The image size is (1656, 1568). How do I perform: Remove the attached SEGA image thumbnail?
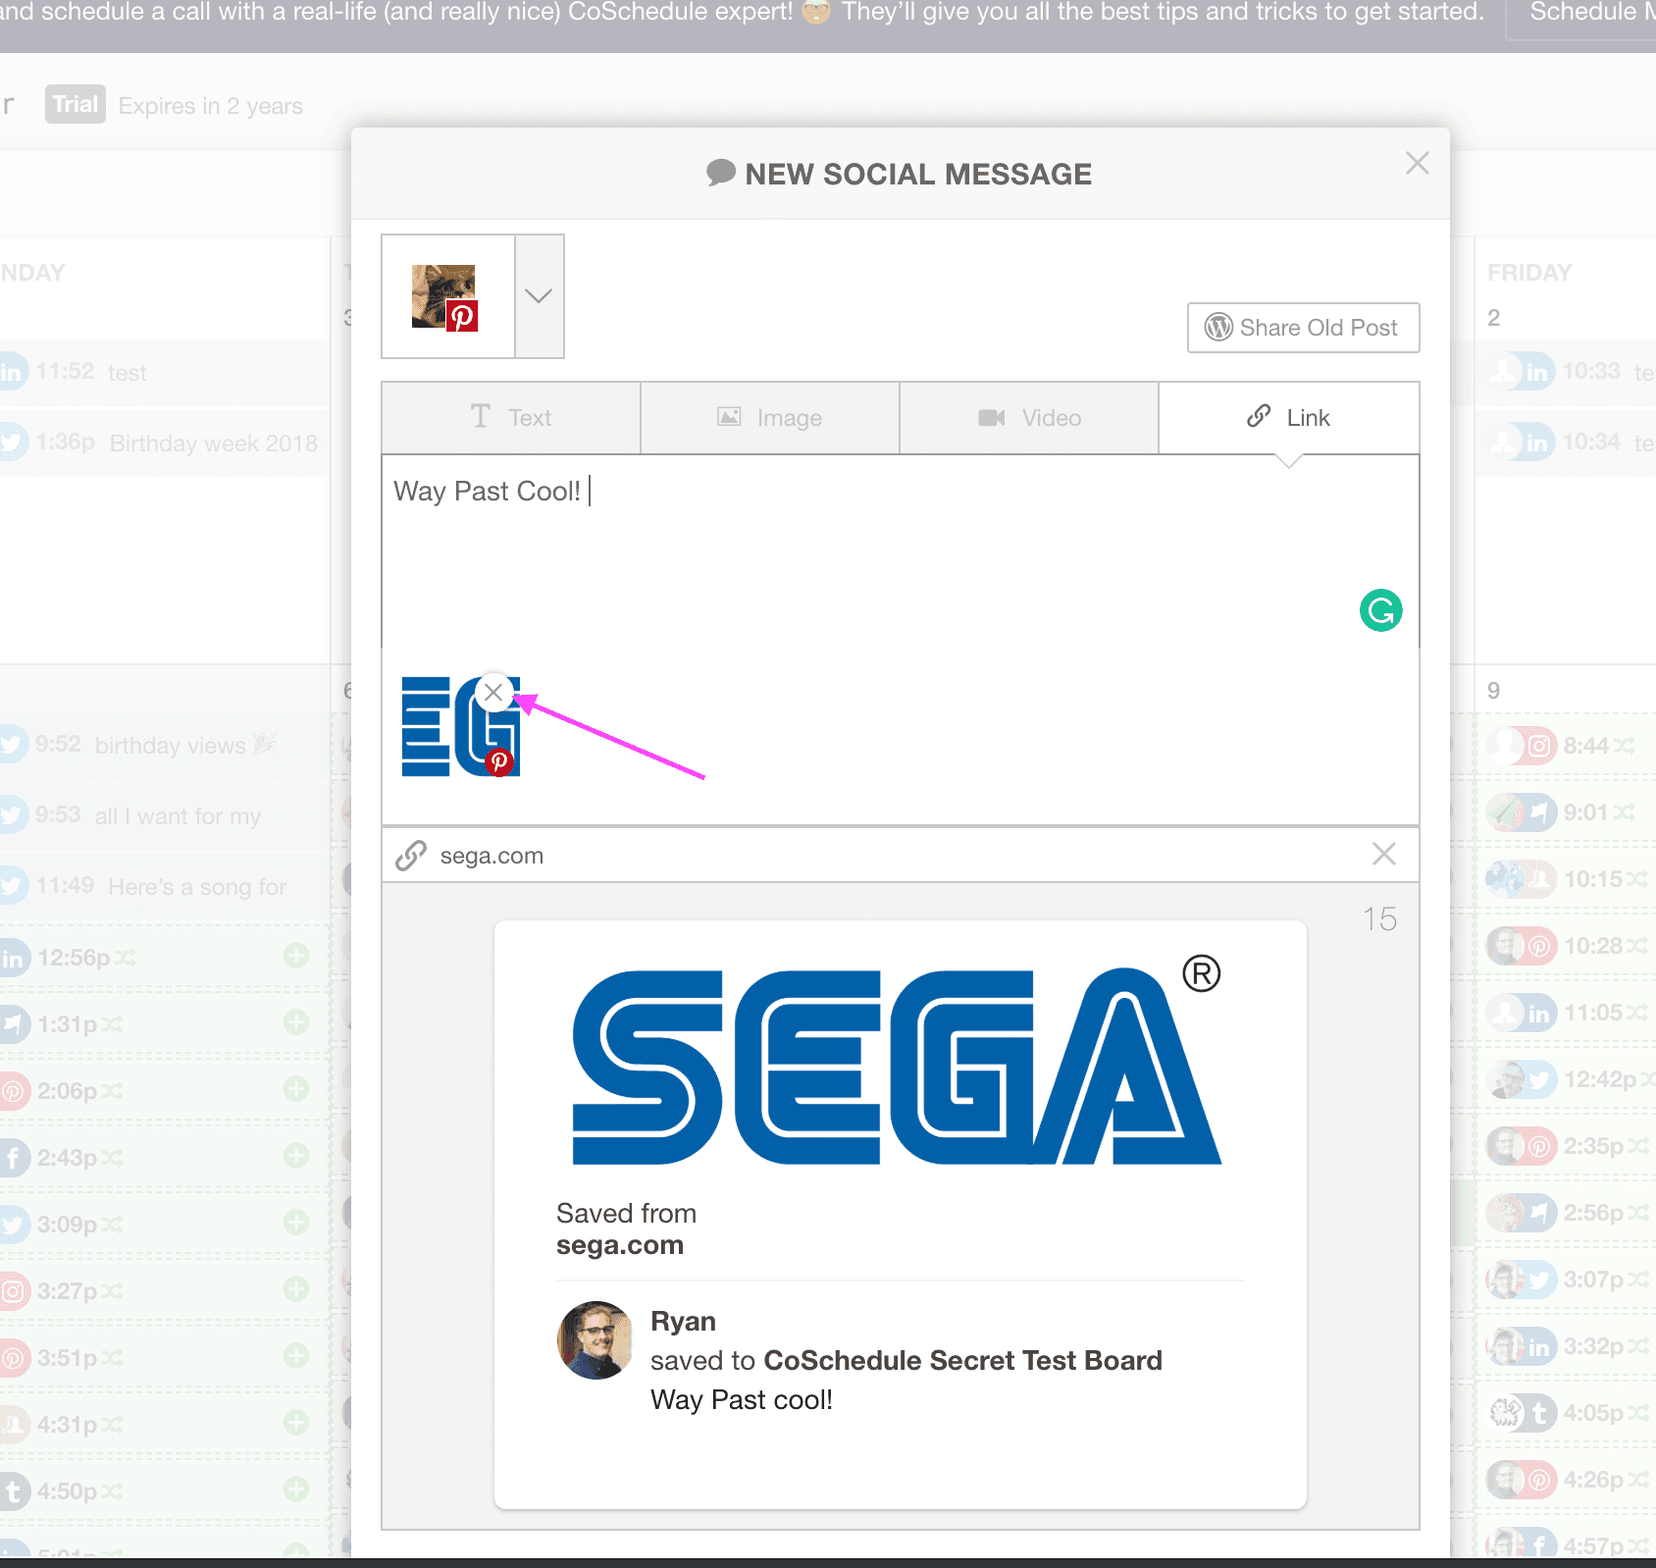[493, 693]
